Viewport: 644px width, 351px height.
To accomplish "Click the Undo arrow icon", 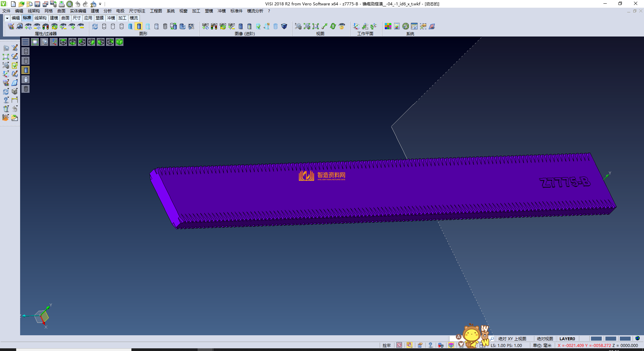I will (x=77, y=4).
